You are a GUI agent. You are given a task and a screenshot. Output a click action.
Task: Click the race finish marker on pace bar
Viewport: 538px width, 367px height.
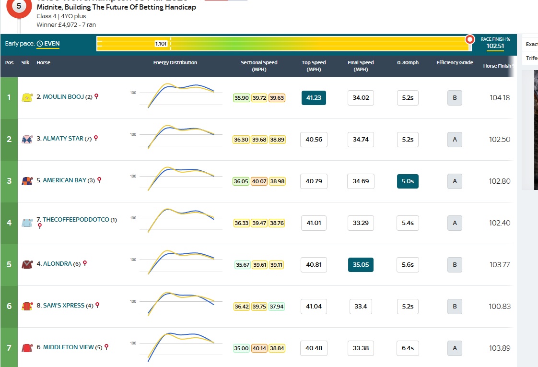(470, 39)
